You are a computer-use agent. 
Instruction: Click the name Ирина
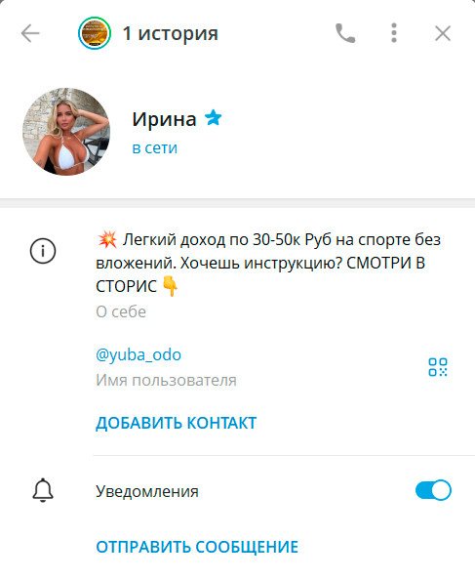[164, 119]
